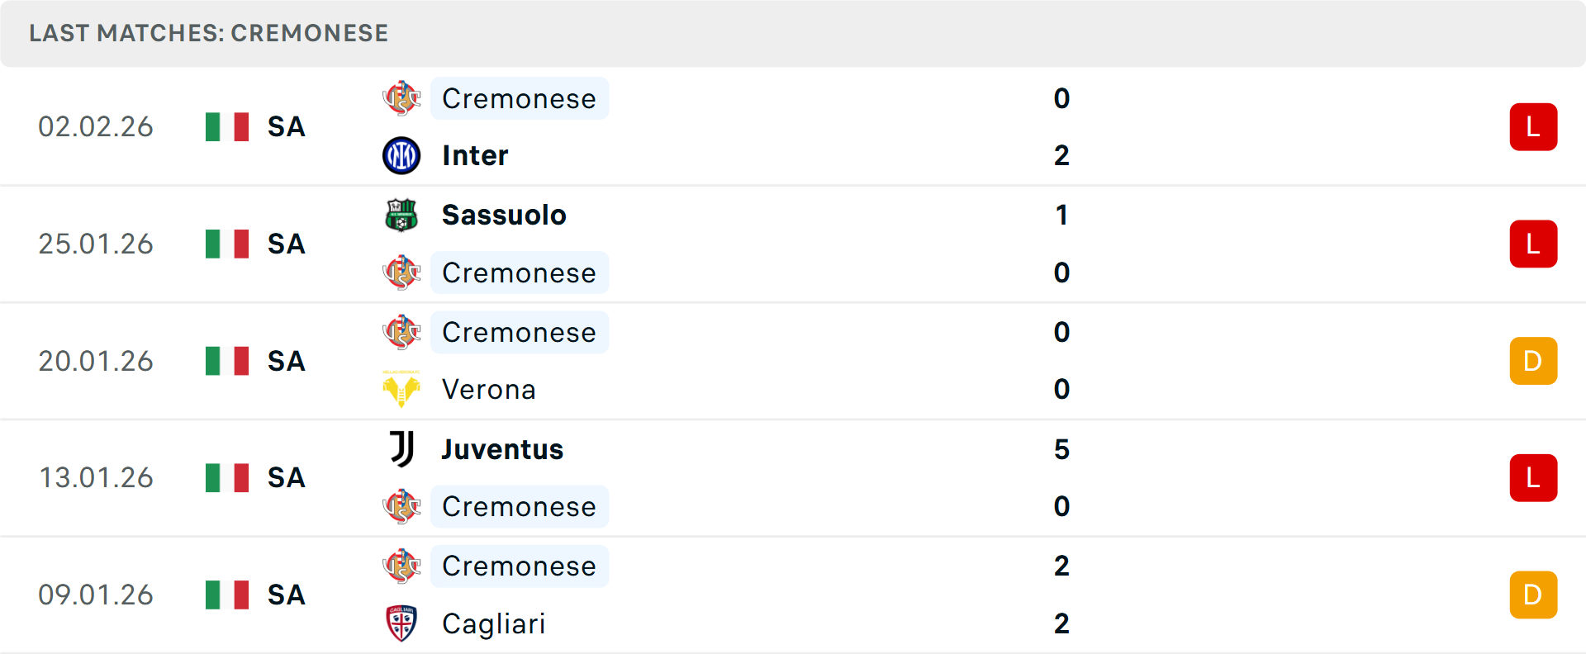
Task: Click the red L badge for Juventus match
Action: point(1533,478)
